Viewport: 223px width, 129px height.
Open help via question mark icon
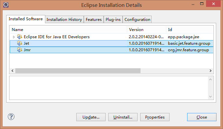pos(11,117)
